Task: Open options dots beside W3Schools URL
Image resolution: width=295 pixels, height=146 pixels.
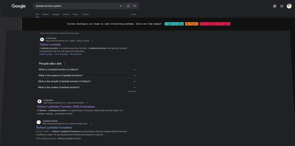Action: pos(92,41)
